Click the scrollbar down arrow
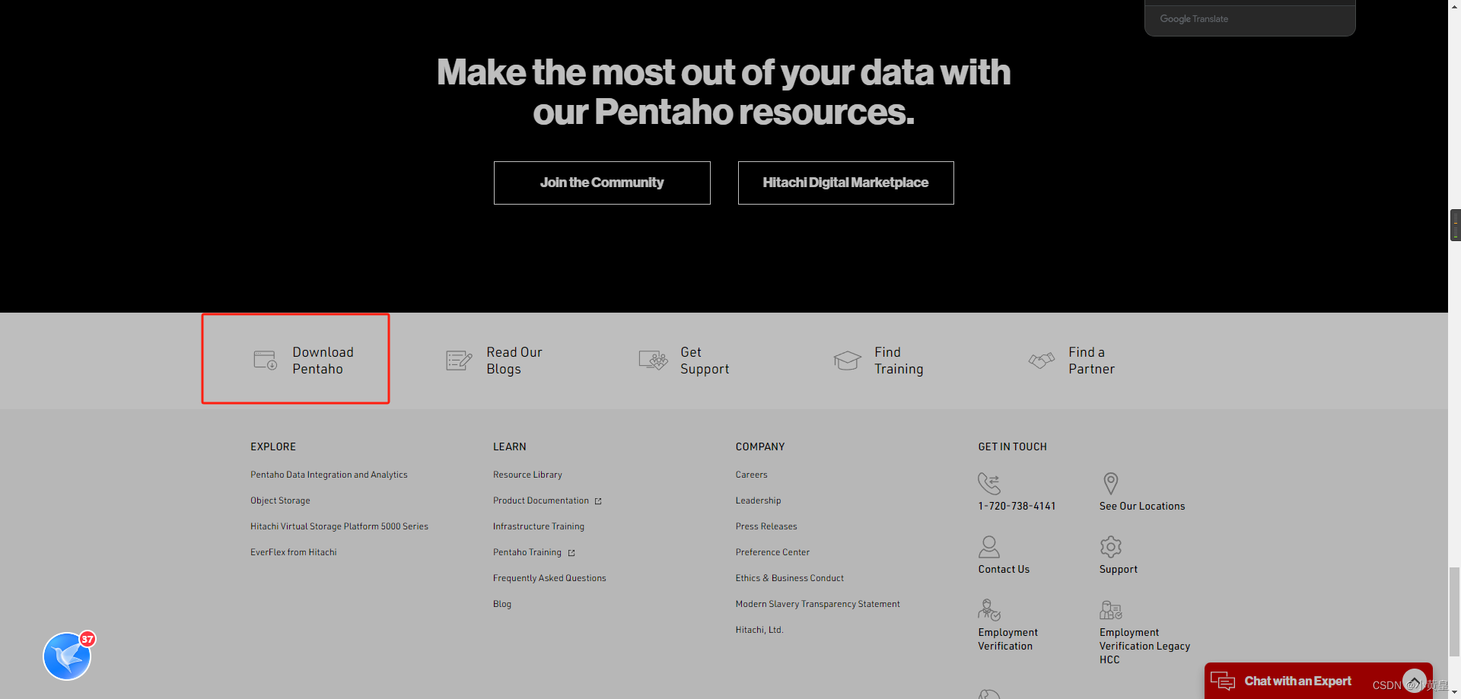The image size is (1461, 699). click(1454, 693)
